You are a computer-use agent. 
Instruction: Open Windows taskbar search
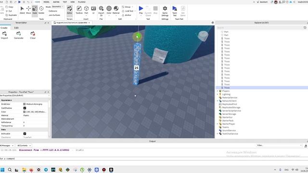pyautogui.click(x=10, y=170)
